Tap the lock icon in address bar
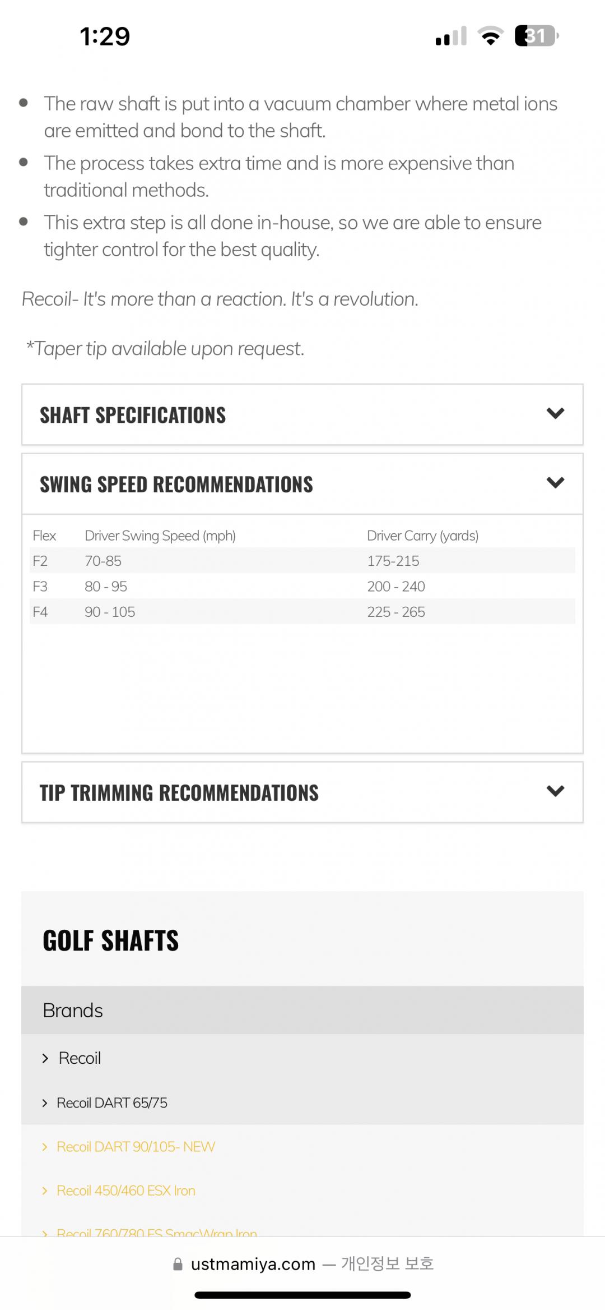 (x=178, y=1264)
